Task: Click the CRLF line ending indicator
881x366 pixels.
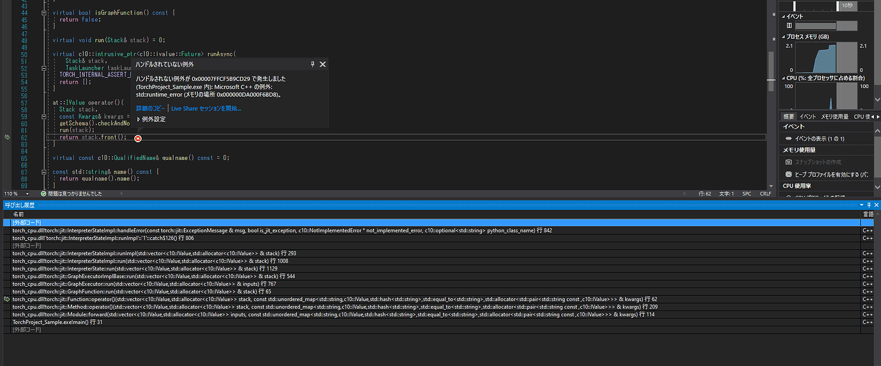Action: tap(765, 193)
